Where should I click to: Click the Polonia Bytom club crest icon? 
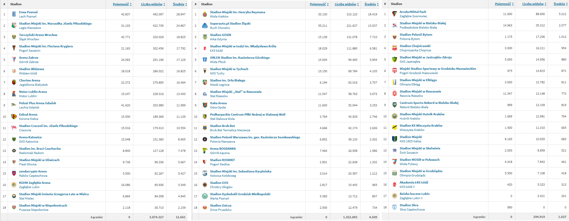point(395,37)
